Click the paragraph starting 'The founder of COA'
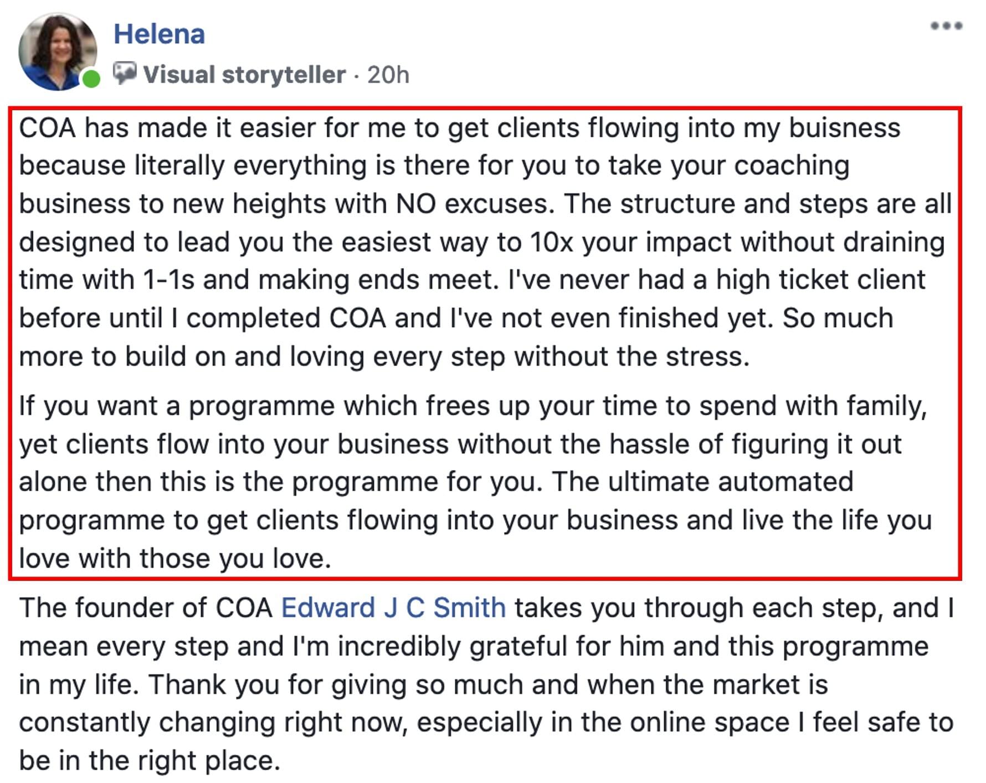 tap(486, 684)
